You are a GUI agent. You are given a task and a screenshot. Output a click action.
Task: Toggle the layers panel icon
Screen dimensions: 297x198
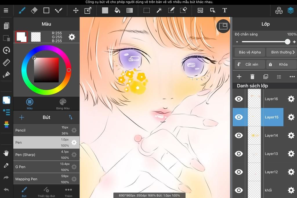(291, 10)
